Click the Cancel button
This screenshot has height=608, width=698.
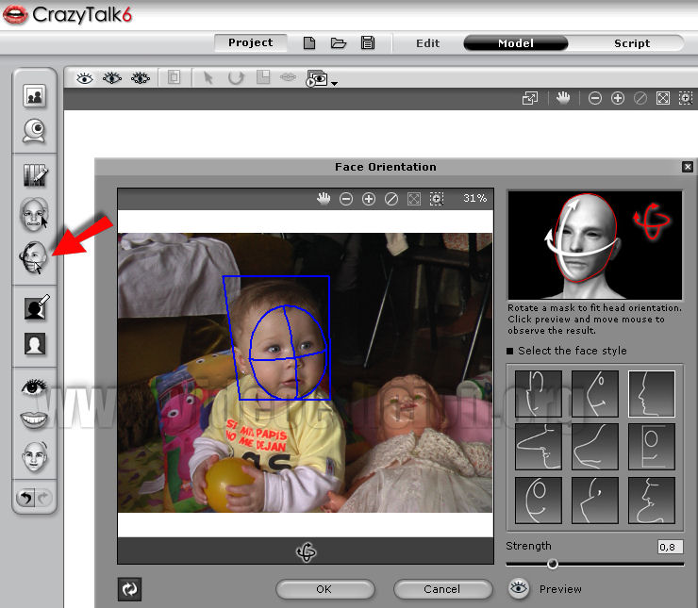(441, 589)
